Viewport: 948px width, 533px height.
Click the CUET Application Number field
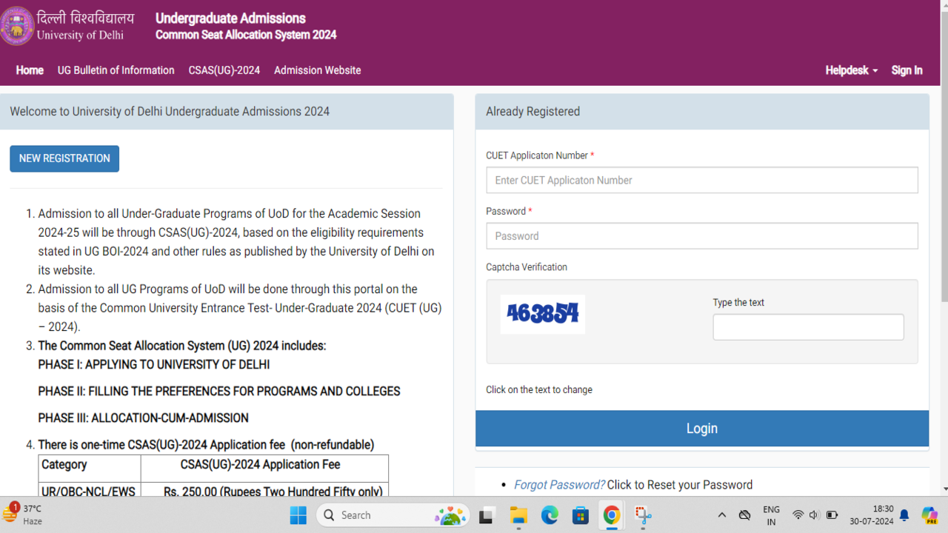(701, 180)
